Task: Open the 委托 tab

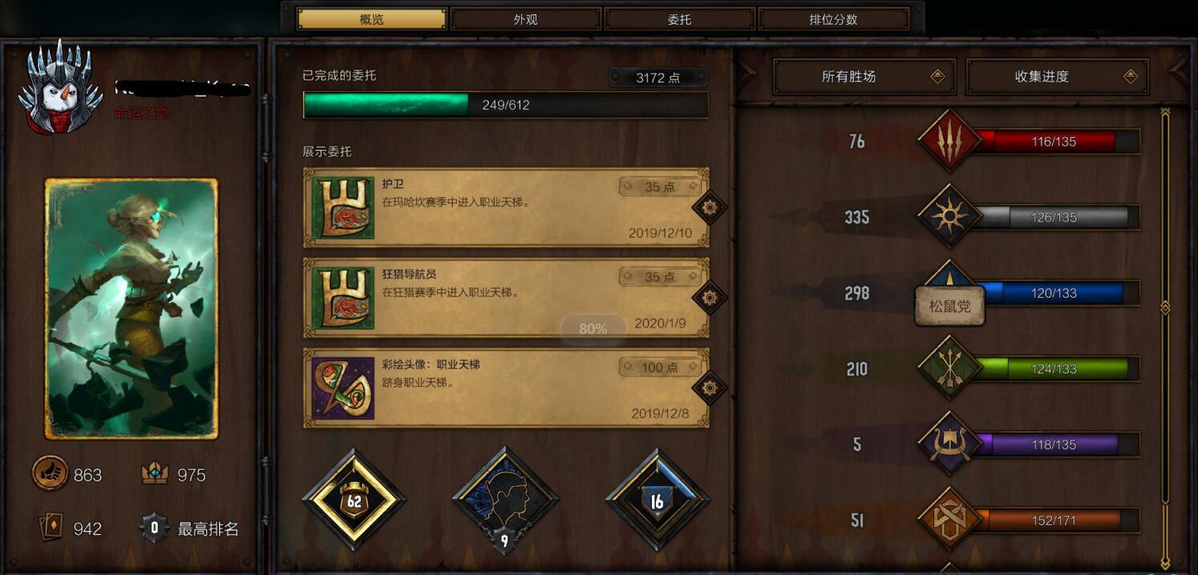Action: (x=679, y=19)
